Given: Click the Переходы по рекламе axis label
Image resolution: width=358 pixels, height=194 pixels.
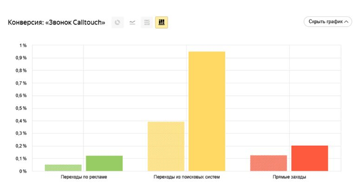Looking at the screenshot, I should (x=84, y=177).
